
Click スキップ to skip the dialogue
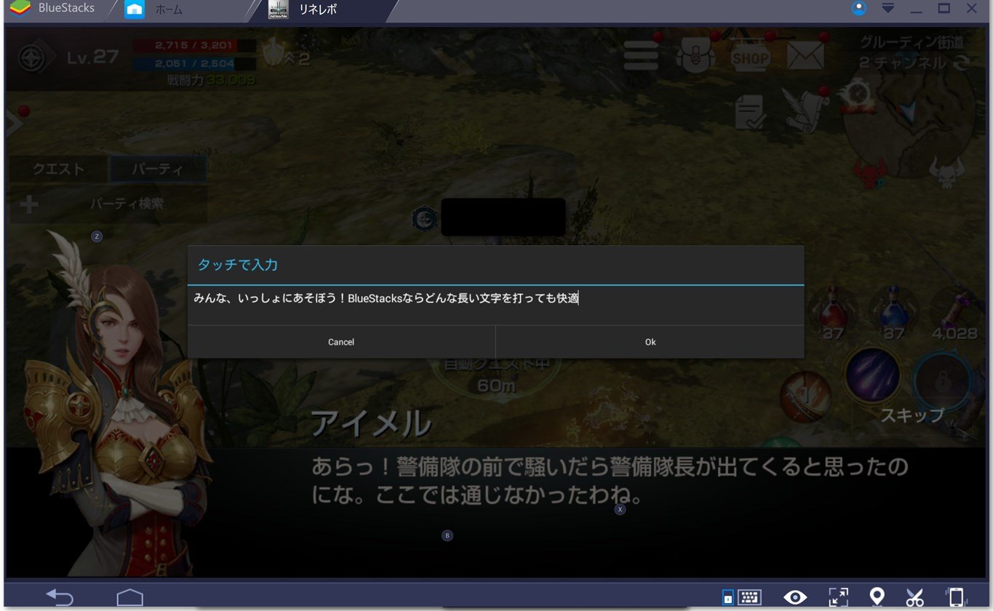pos(912,415)
